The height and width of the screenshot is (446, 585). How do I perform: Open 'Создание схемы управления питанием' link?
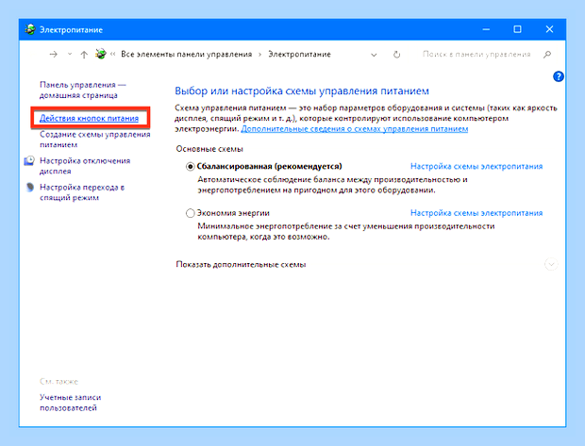tap(94, 140)
